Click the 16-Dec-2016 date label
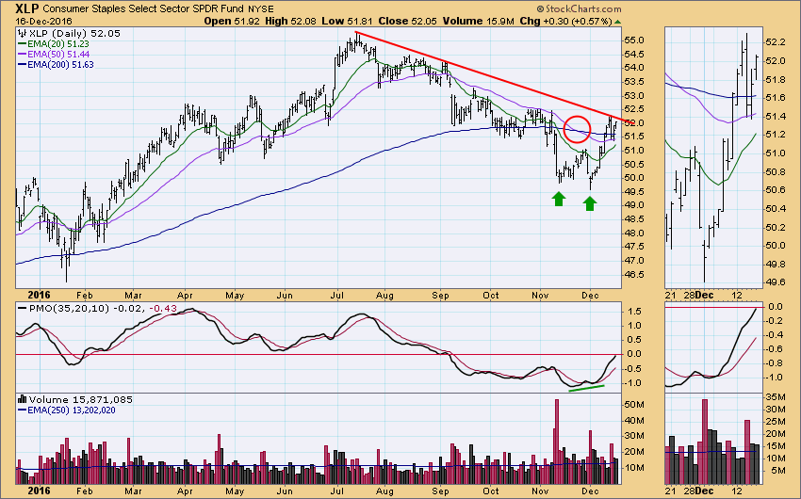 tap(43, 21)
